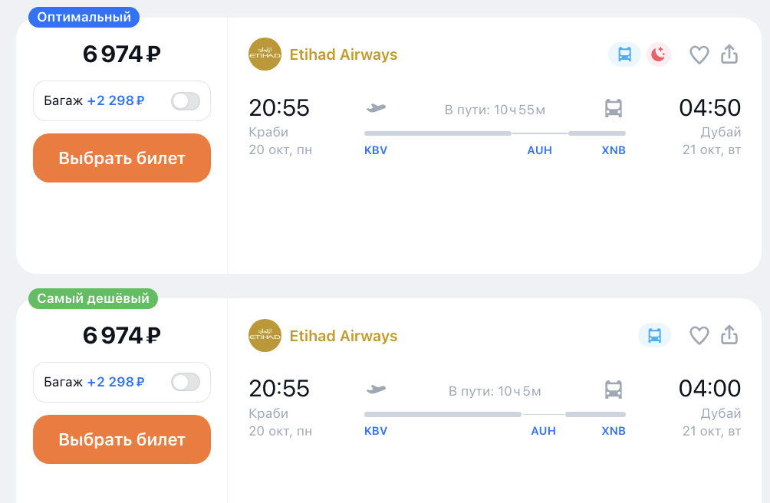Click the share icon on cheapest ticket
770x503 pixels.
[729, 336]
